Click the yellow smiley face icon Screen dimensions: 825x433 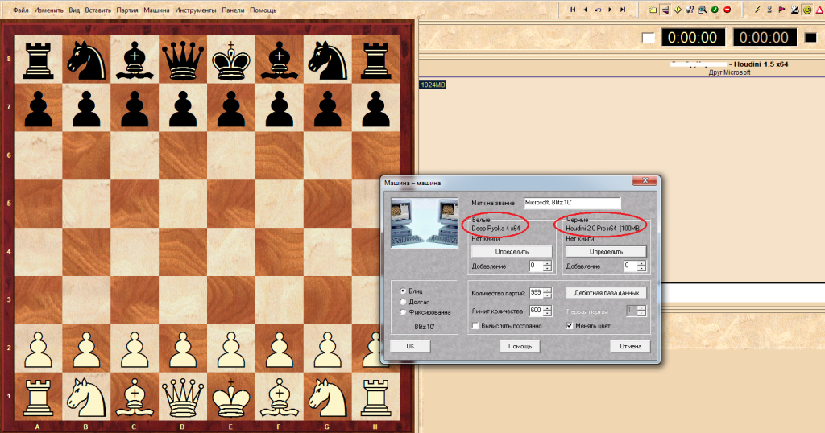(807, 10)
